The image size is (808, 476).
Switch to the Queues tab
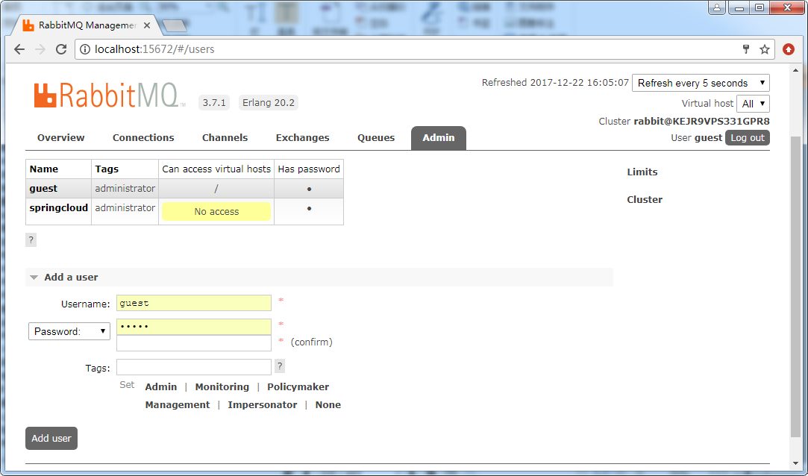pyautogui.click(x=376, y=137)
